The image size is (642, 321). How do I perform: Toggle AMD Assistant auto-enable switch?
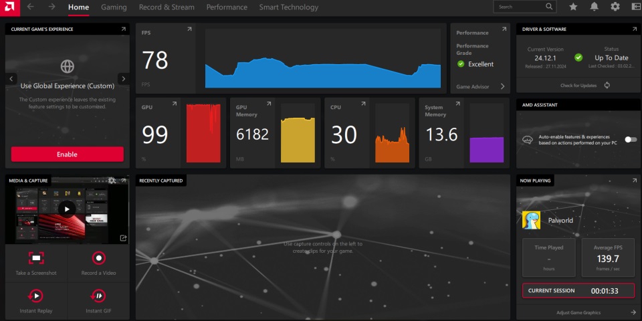click(631, 140)
